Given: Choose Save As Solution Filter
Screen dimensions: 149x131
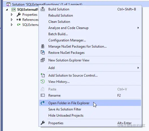Looking at the screenshot, I should coord(90,109).
